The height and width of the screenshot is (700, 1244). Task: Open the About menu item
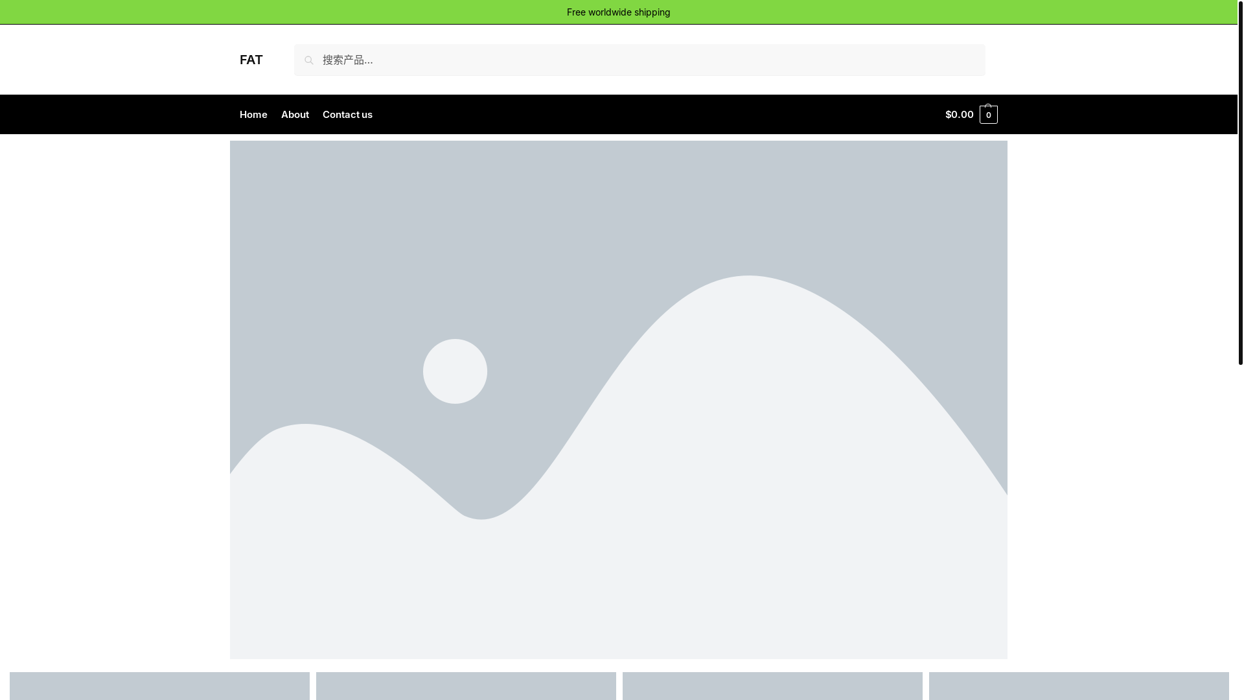point(295,115)
